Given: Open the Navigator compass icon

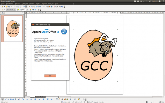Looking at the screenshot, I should (55, 7).
